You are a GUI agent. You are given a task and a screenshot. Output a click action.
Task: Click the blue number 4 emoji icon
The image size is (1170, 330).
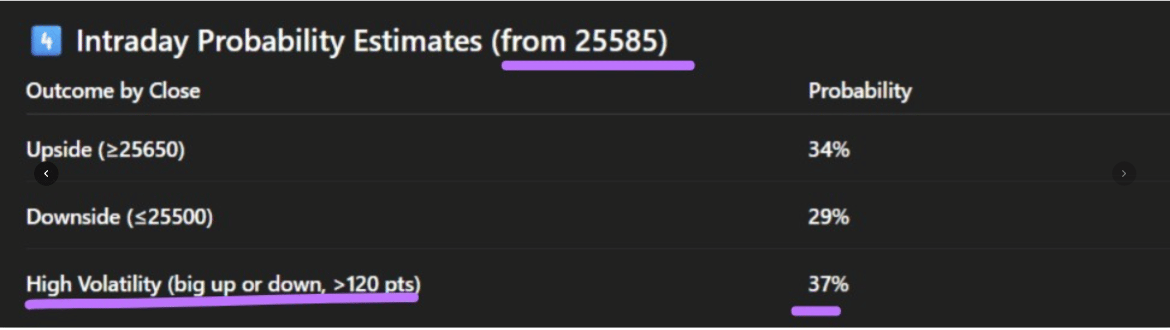(46, 41)
